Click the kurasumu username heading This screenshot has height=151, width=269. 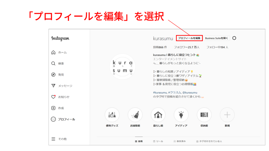(163, 39)
